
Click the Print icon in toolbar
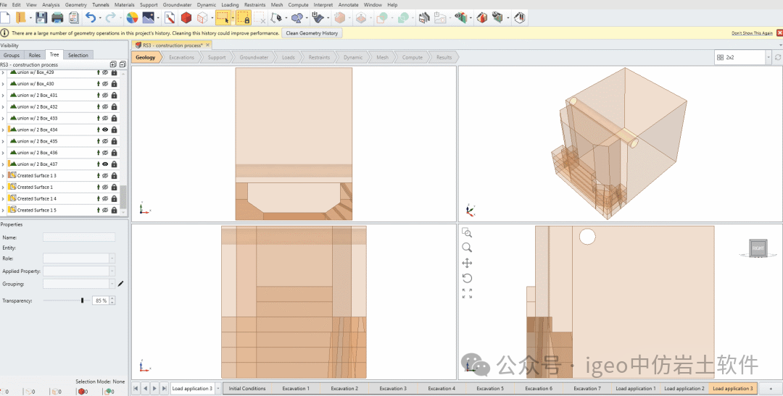(x=57, y=17)
